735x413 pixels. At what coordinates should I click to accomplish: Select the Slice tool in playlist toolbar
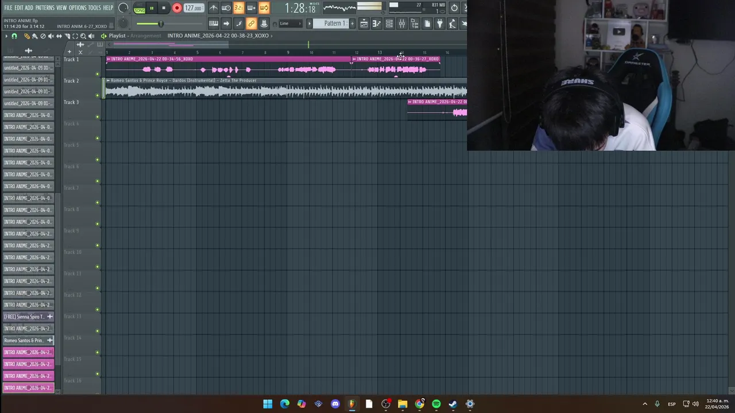tap(67, 36)
